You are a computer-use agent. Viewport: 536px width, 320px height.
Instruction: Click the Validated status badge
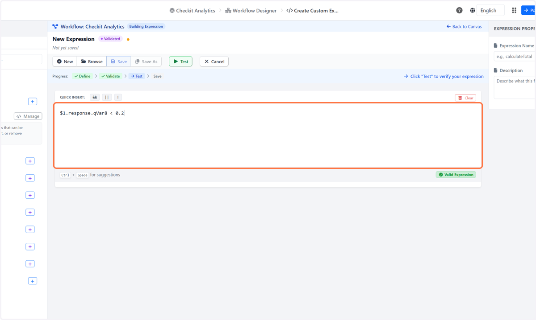pos(110,39)
